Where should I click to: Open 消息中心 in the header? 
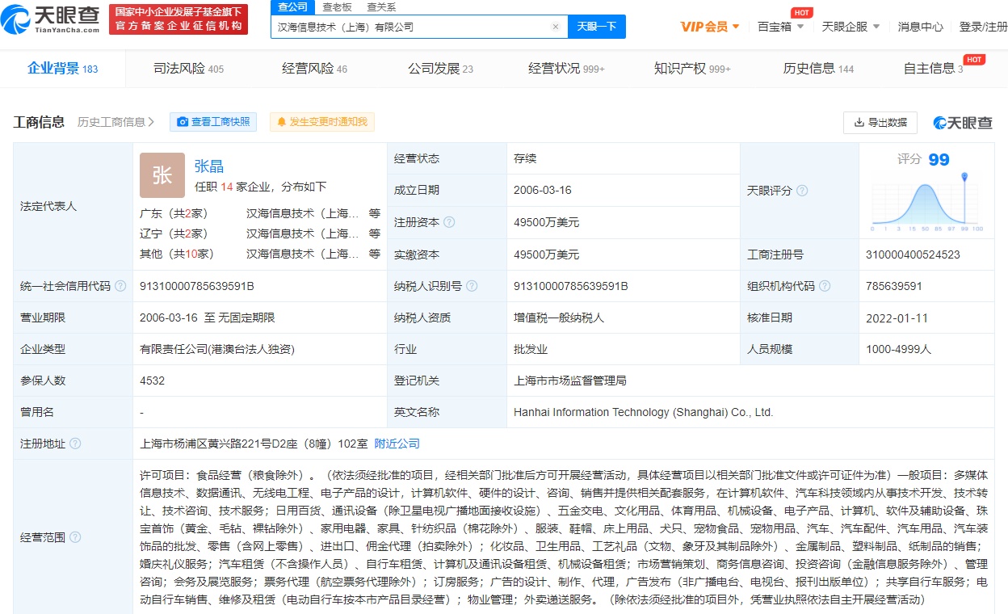point(920,27)
